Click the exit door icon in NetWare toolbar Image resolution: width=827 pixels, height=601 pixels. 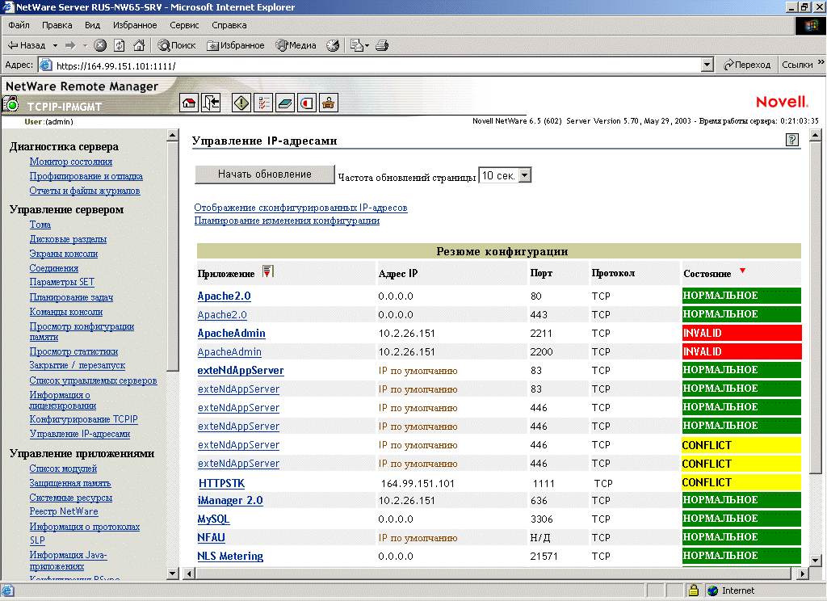click(211, 103)
